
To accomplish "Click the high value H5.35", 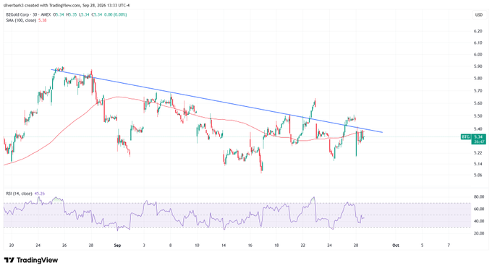I will [71, 14].
